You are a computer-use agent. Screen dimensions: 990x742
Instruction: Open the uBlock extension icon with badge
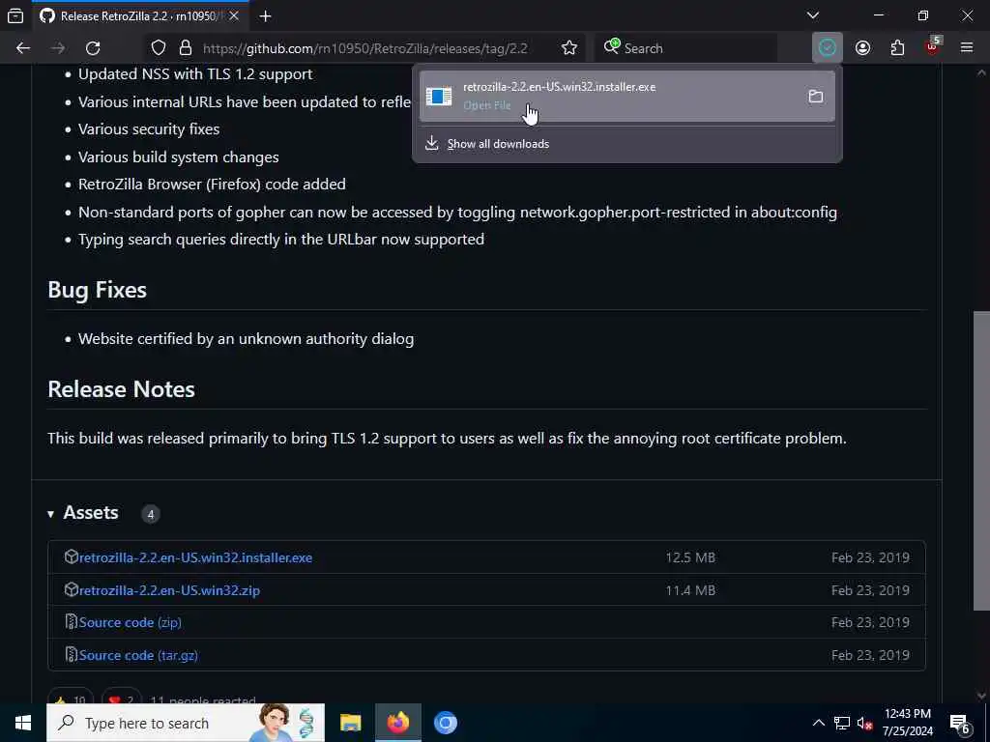click(933, 46)
